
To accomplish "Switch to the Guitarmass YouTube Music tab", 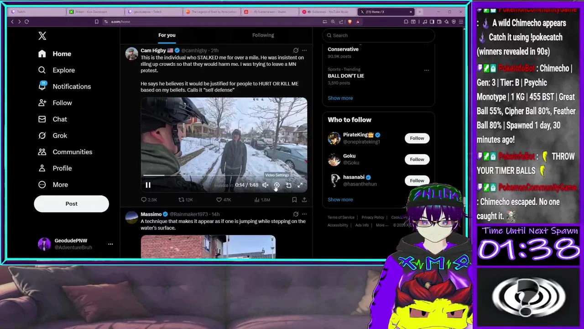I will 328,12.
